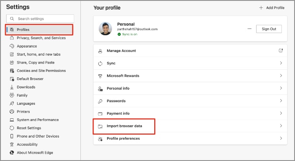Click the green Sync is on checkmark

point(119,34)
